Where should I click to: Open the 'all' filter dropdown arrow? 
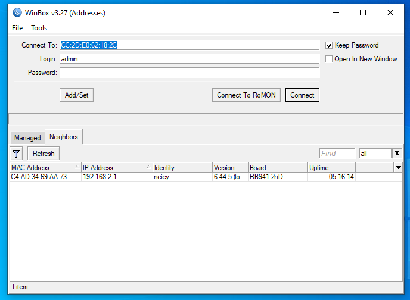tap(397, 154)
